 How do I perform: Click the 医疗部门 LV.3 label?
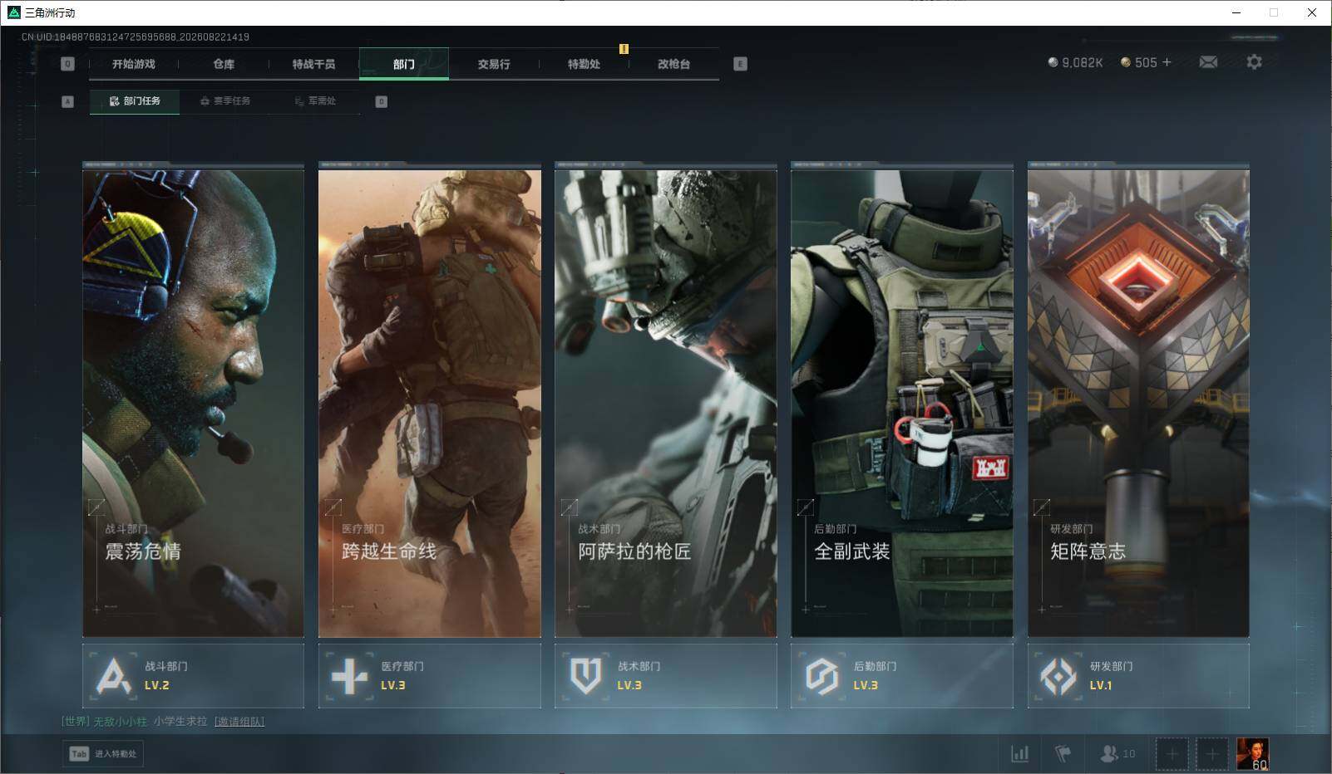[402, 676]
